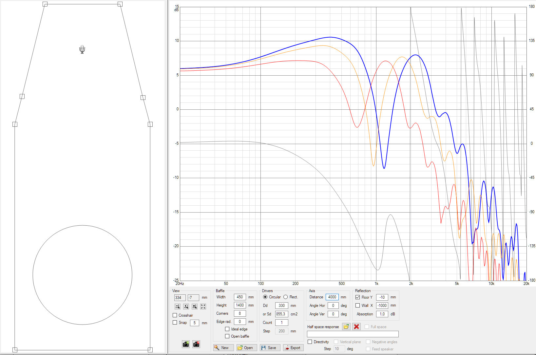Toggle the Open baffle checkbox
Viewport: 536px width, 355px height.
click(x=227, y=336)
